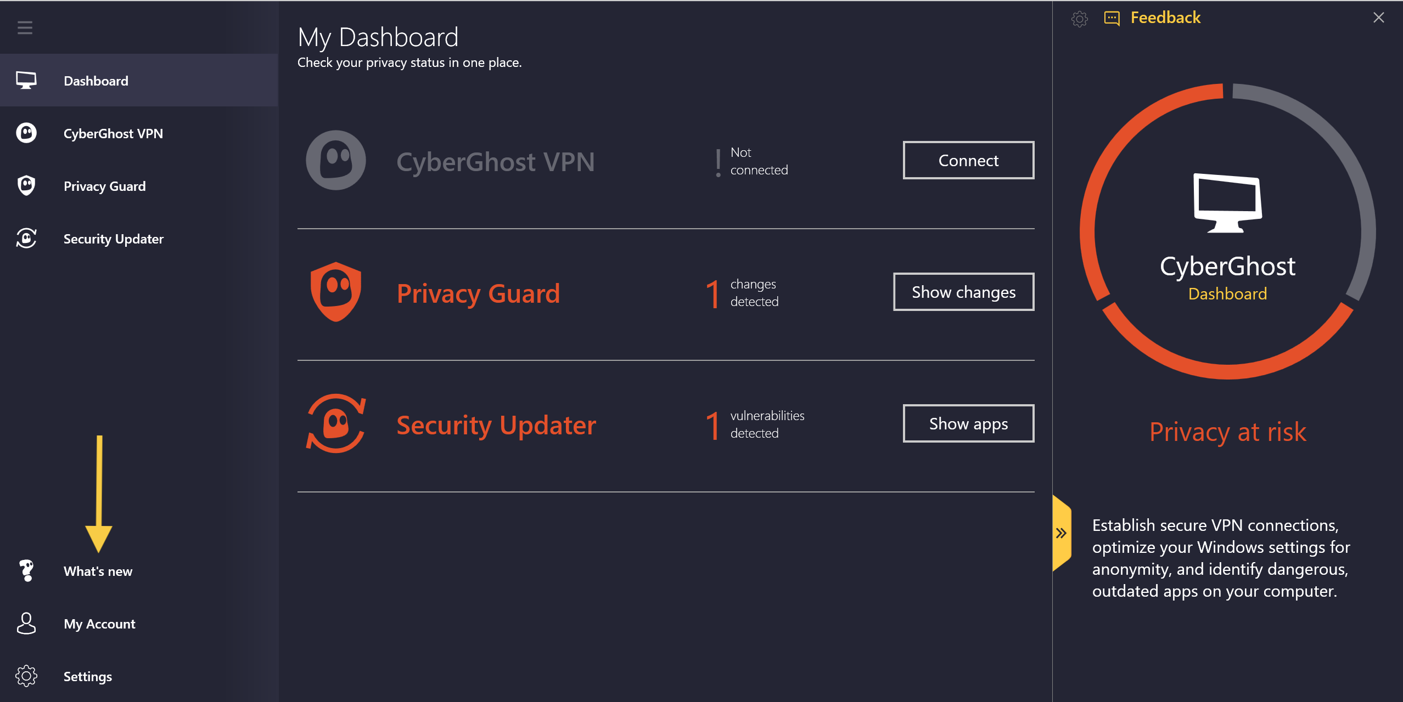Image resolution: width=1403 pixels, height=702 pixels.
Task: Click the Connect button for CyberGhost VPN
Action: [x=968, y=160]
